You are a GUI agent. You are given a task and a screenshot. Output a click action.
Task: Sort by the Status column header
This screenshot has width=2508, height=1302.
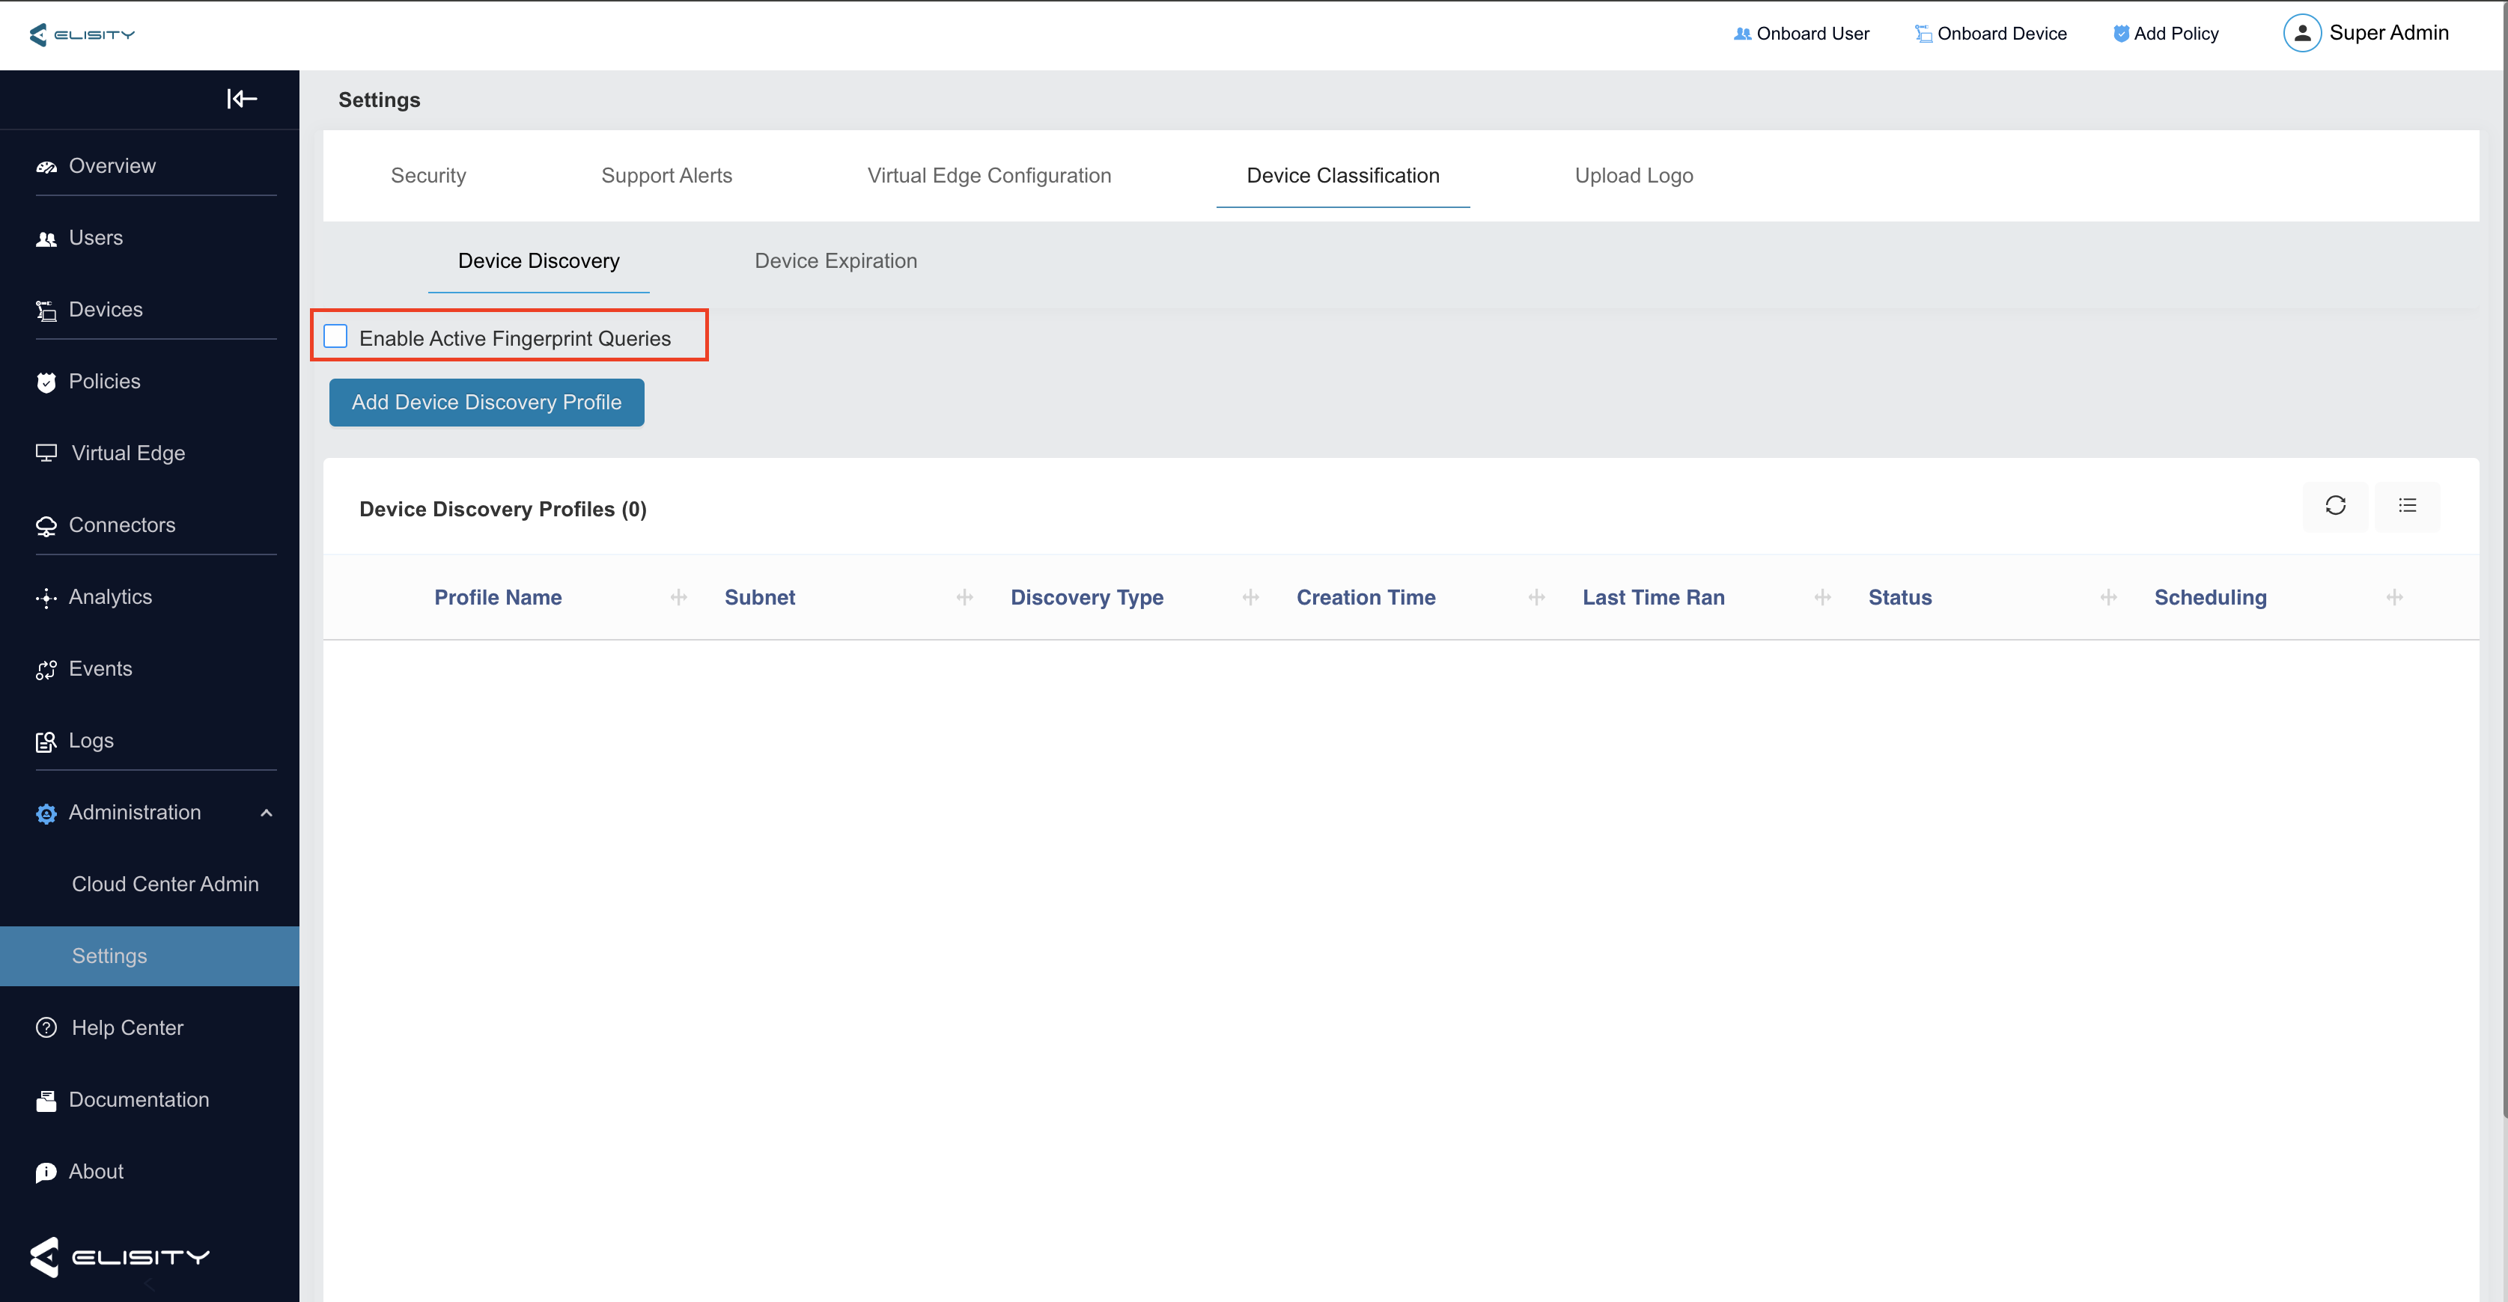pos(1899,597)
